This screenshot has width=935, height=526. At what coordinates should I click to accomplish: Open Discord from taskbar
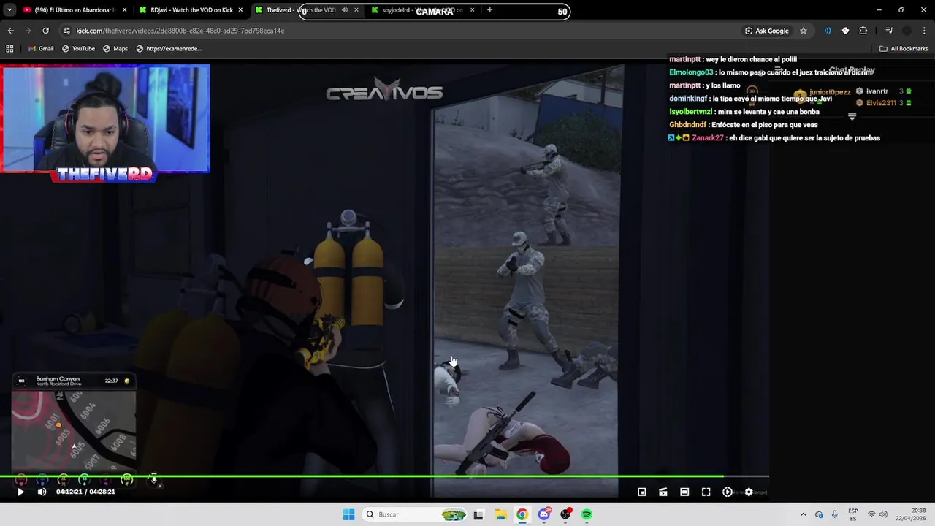tap(544, 514)
